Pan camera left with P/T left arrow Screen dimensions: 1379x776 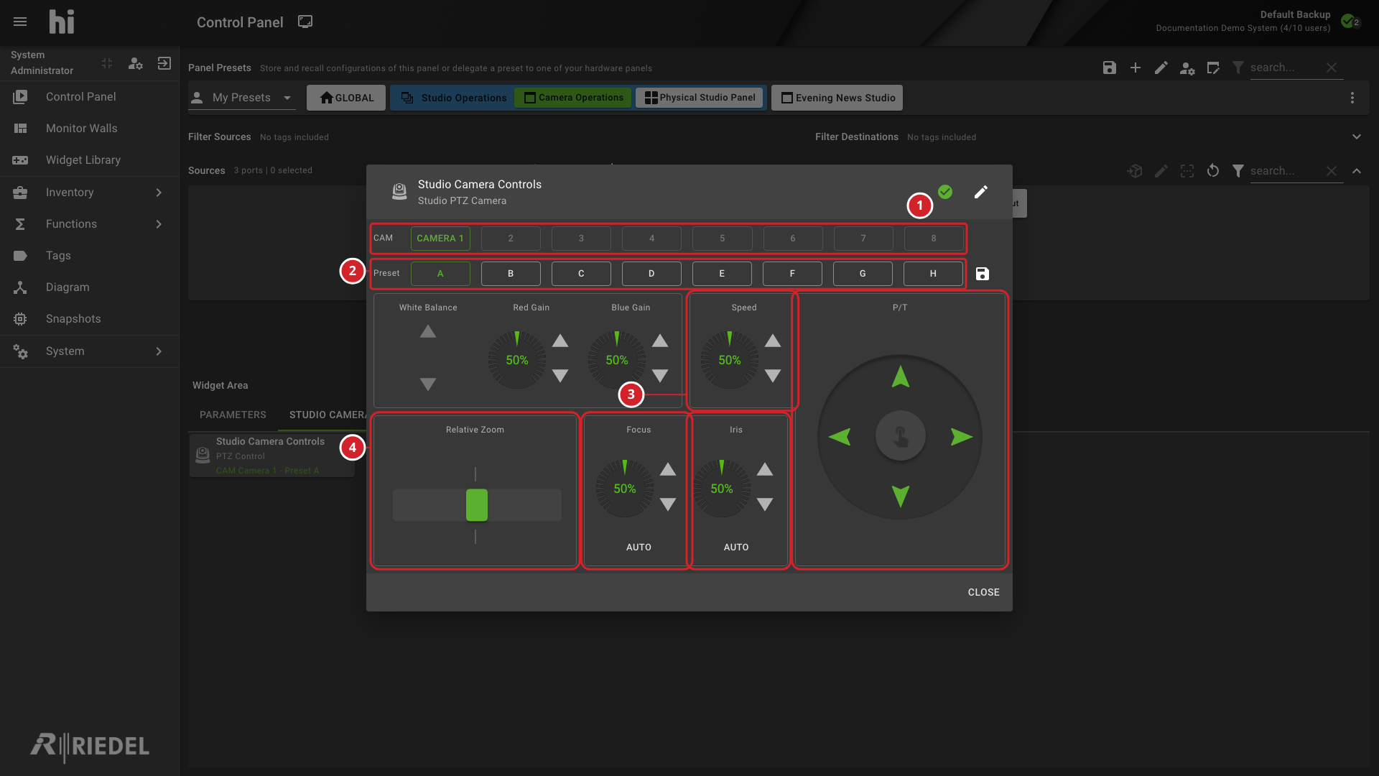840,436
